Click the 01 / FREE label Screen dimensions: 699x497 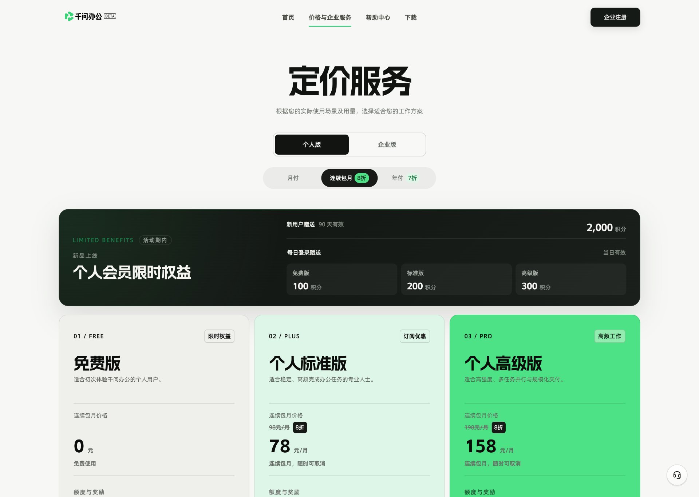pyautogui.click(x=89, y=336)
